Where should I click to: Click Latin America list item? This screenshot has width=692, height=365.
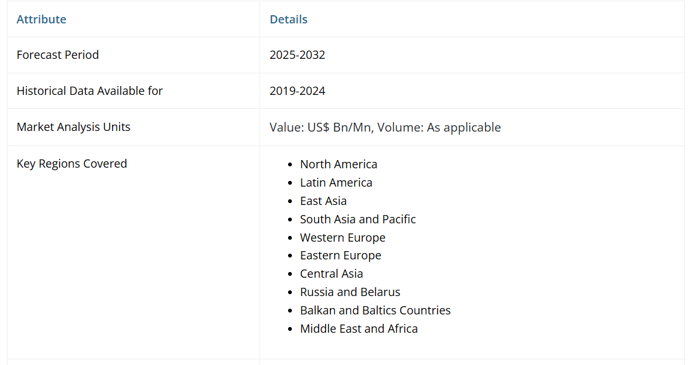[336, 182]
